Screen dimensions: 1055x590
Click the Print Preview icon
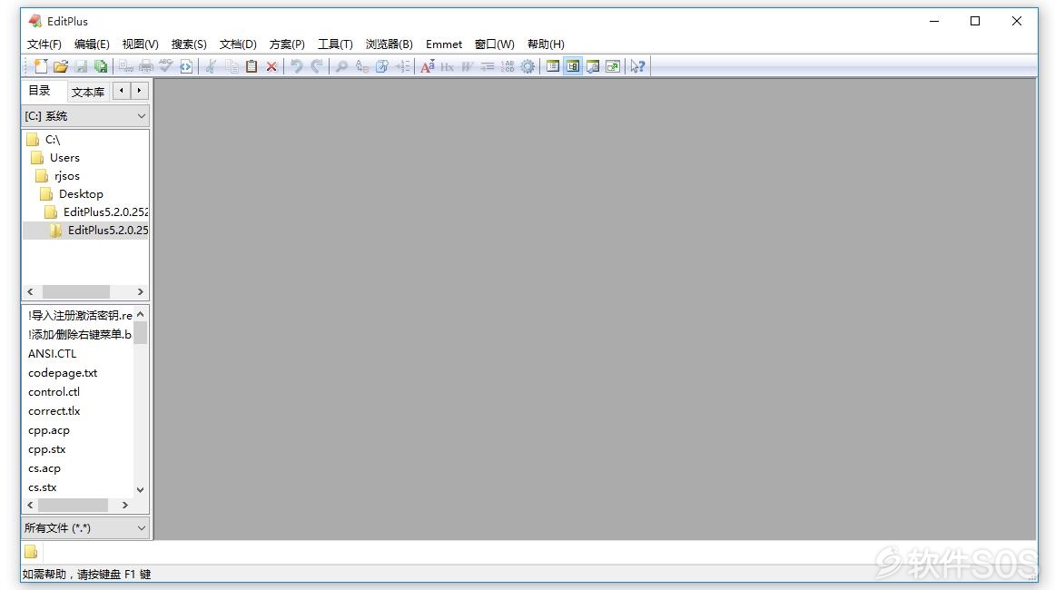(126, 66)
